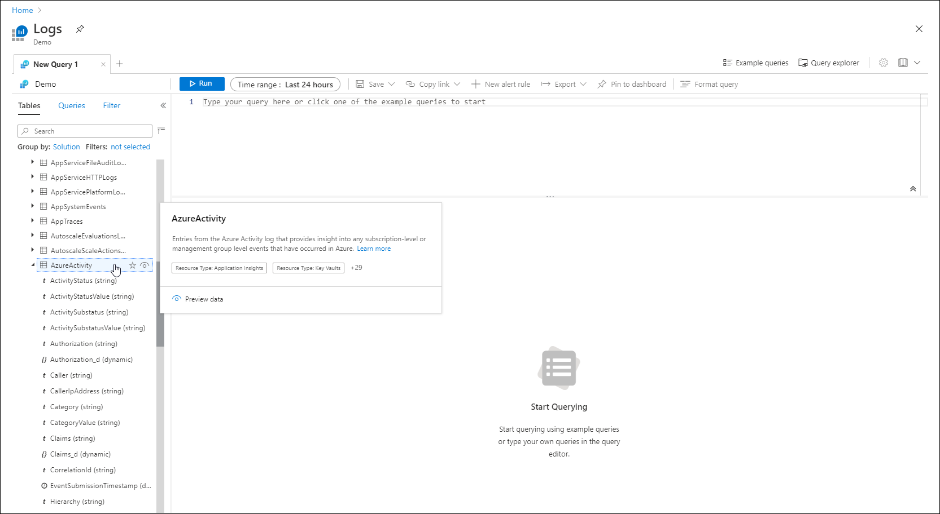Select the CallerIpAddress (string) column
The image size is (940, 514).
(x=86, y=391)
